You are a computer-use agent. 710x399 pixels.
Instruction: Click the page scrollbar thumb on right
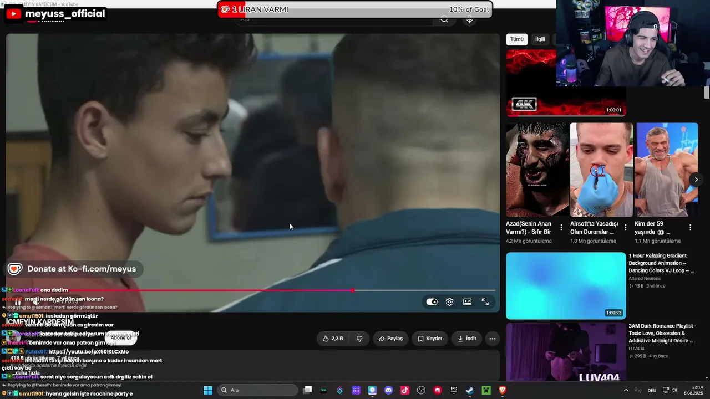click(x=707, y=93)
